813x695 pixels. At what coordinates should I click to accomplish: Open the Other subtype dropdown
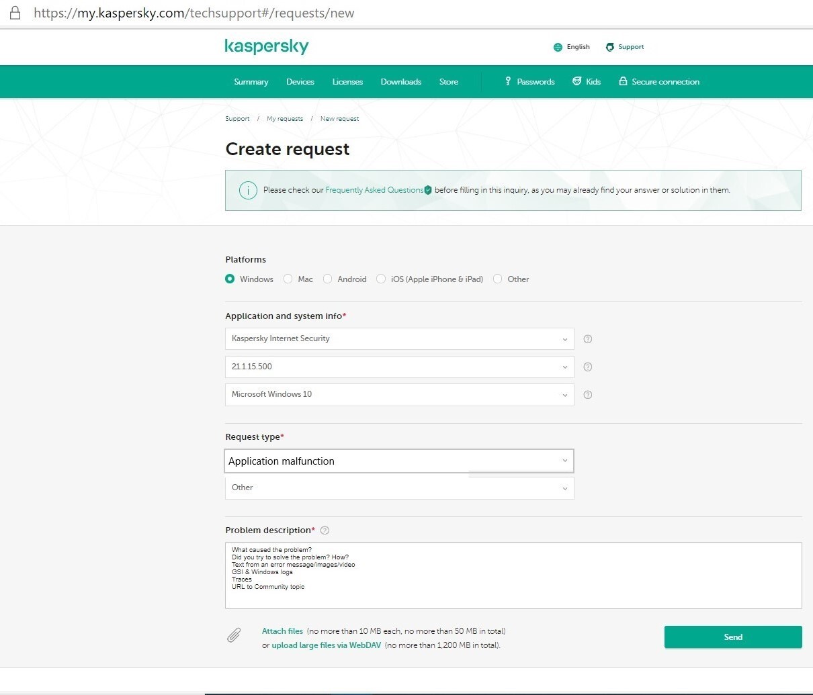(399, 488)
